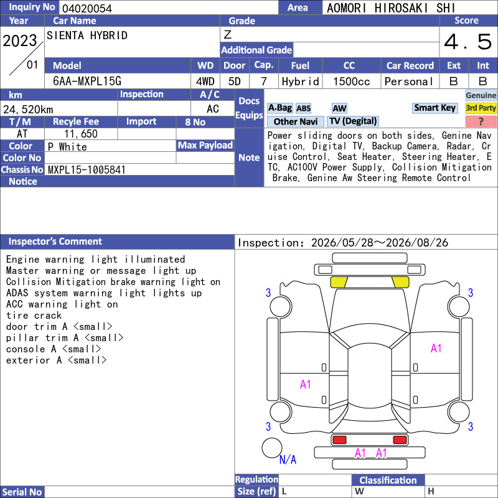Click the Genuine legend label
The height and width of the screenshot is (498, 498).
pos(481,95)
